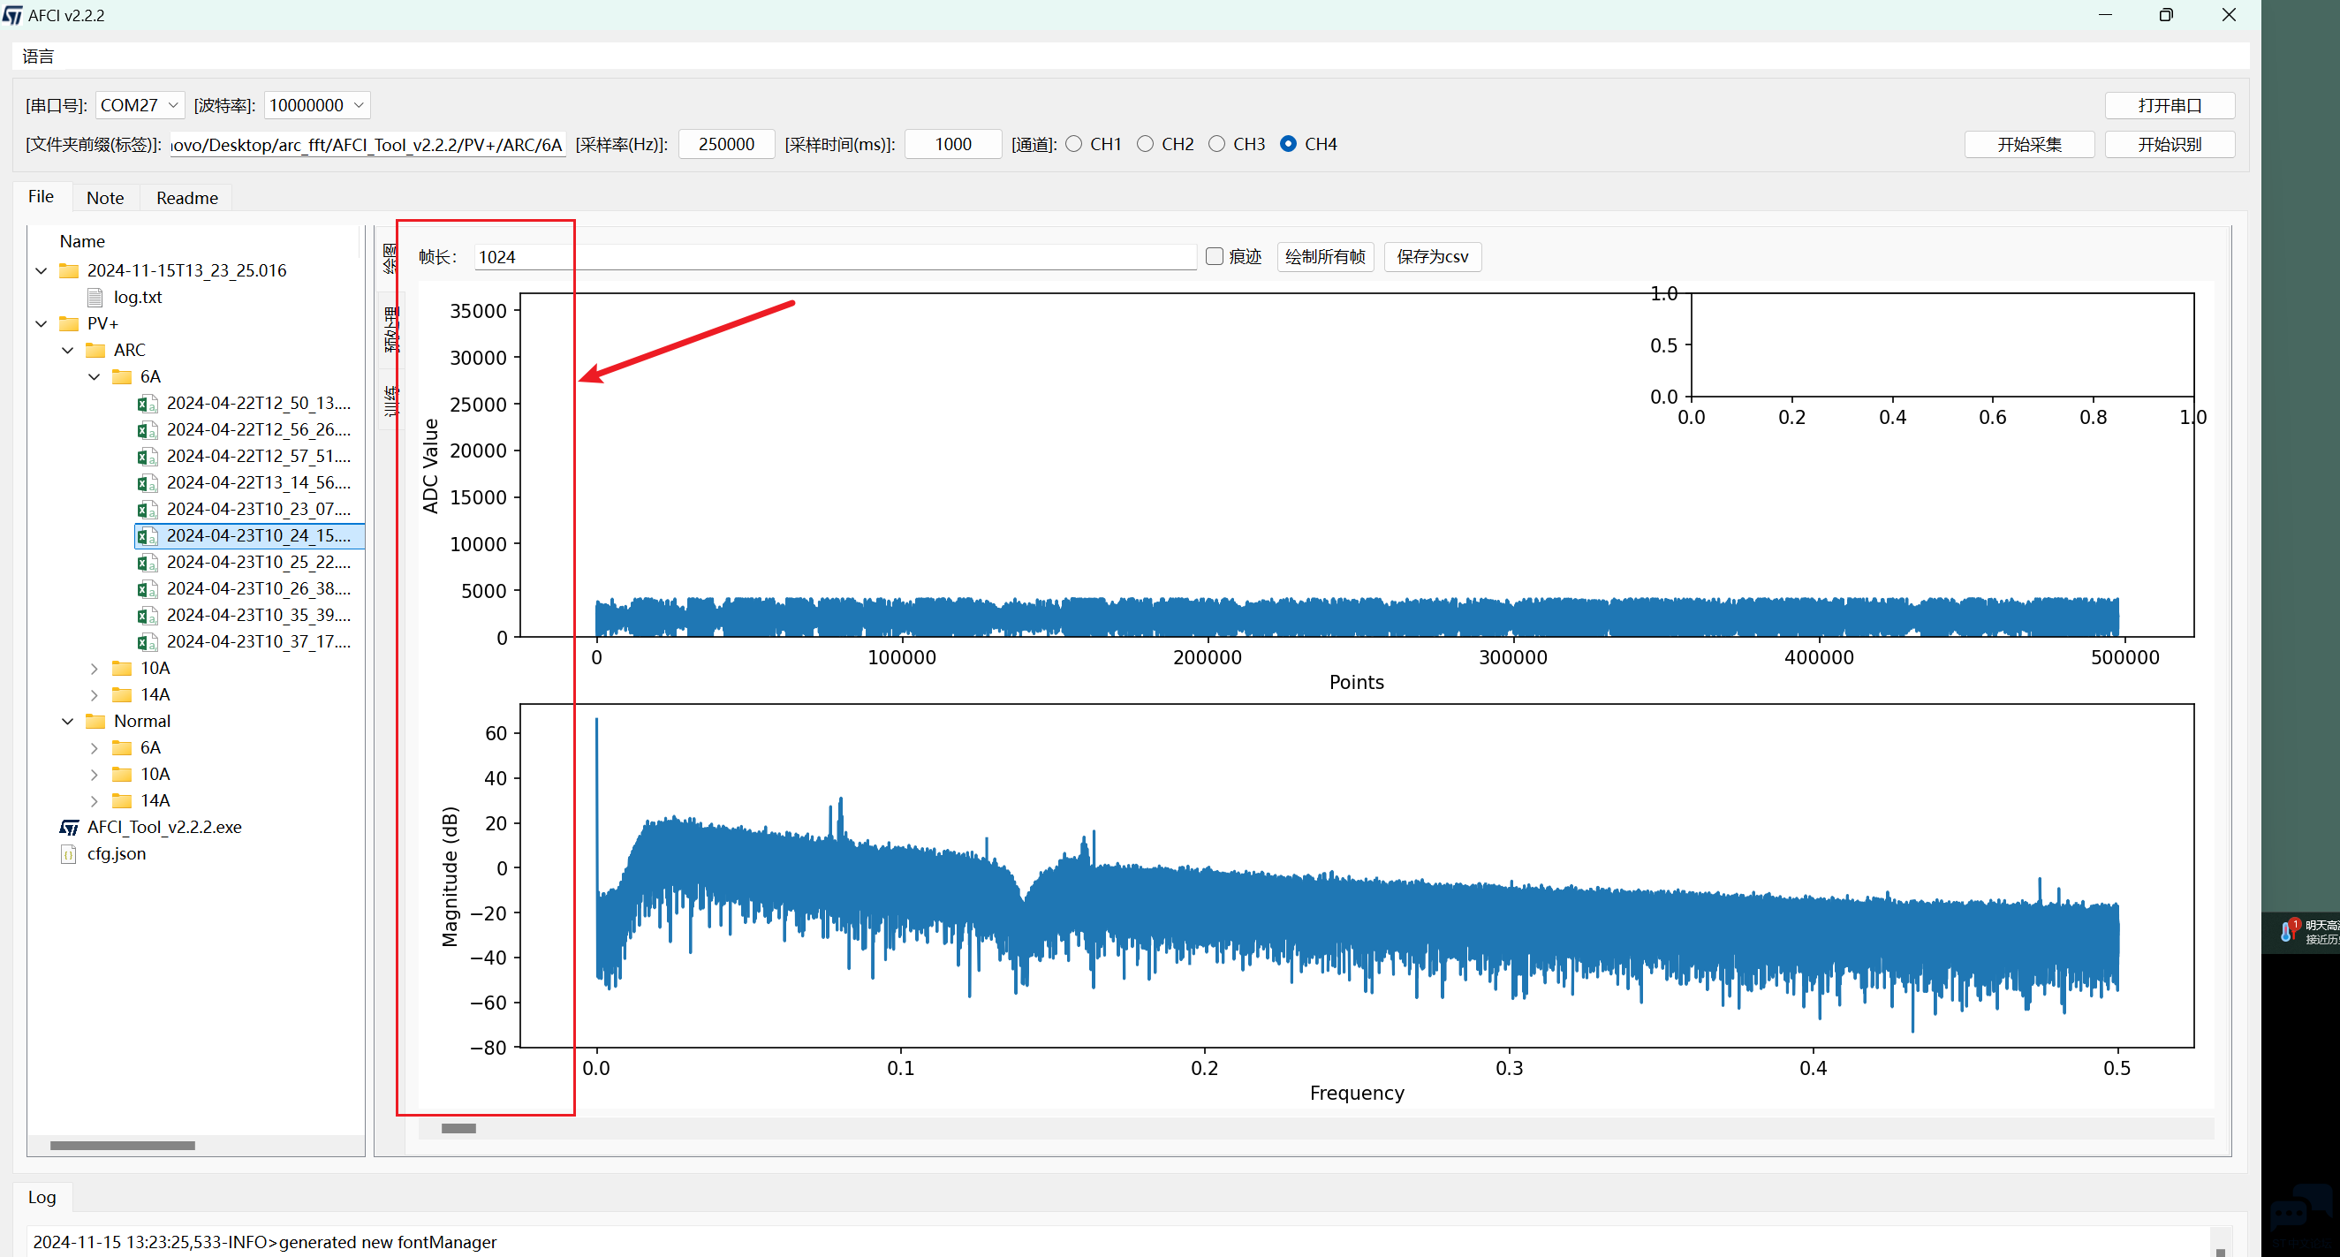Image resolution: width=2340 pixels, height=1257 pixels.
Task: Switch to the 预处理 vertical tab
Action: coord(390,329)
